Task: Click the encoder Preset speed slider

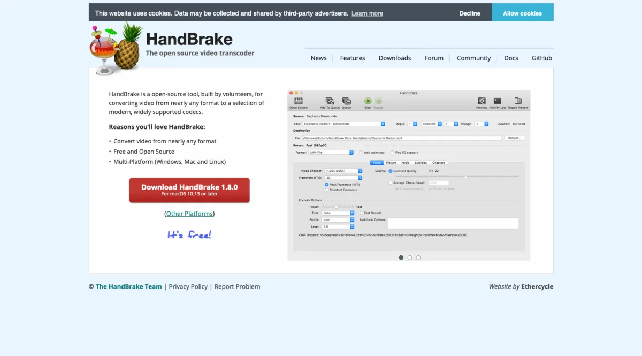Action: pos(339,207)
